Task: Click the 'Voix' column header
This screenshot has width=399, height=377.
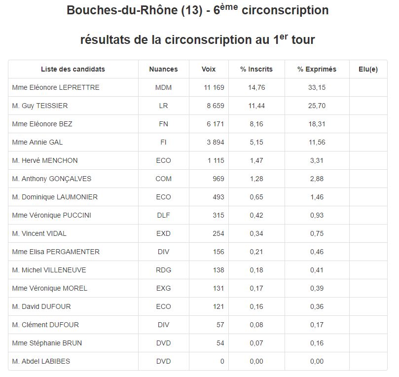Action: pyautogui.click(x=209, y=69)
